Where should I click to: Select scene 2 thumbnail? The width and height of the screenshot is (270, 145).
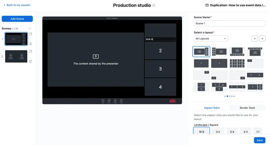click(x=16, y=56)
